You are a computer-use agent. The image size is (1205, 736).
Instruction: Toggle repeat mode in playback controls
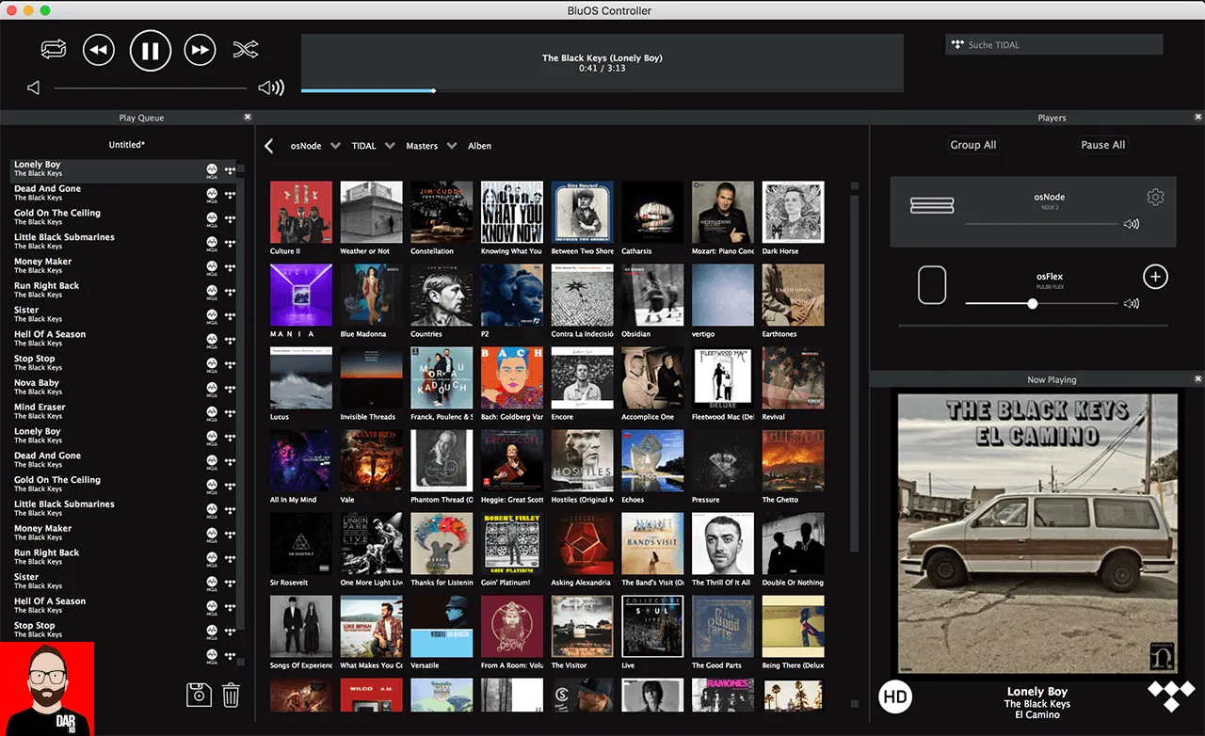(x=55, y=50)
